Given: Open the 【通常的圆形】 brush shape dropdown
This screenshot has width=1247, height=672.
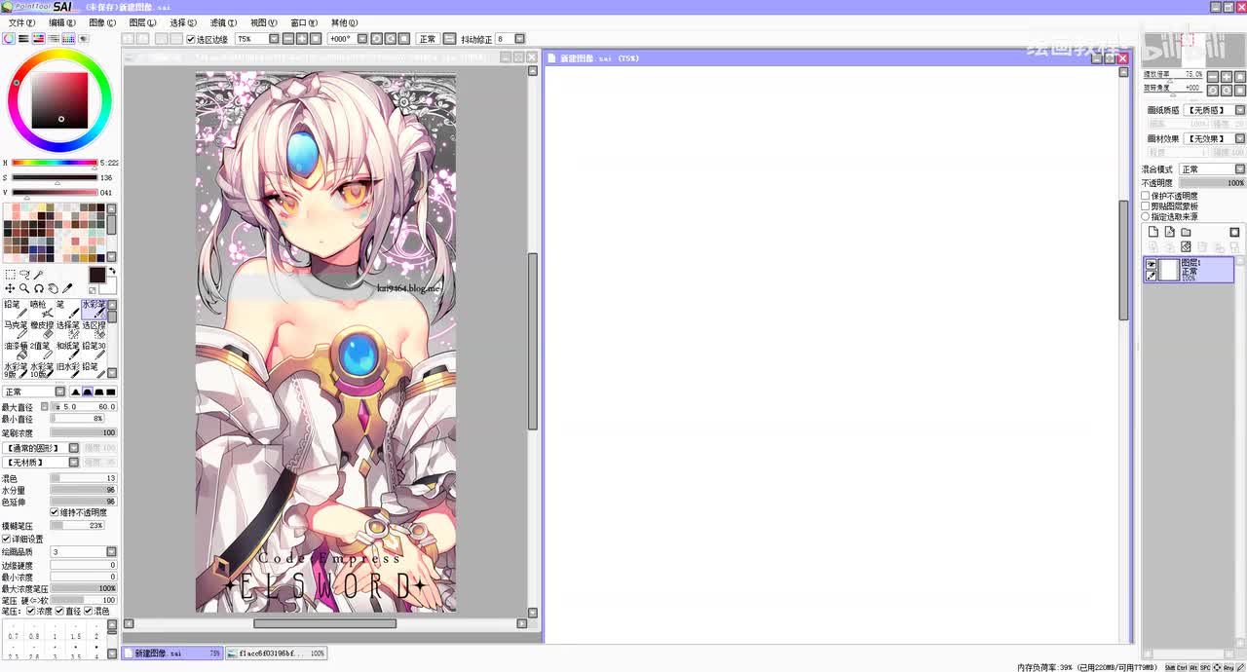Looking at the screenshot, I should click(x=75, y=448).
